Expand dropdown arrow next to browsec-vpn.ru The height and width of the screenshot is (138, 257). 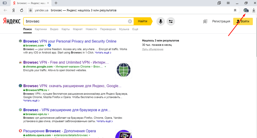tap(49, 114)
